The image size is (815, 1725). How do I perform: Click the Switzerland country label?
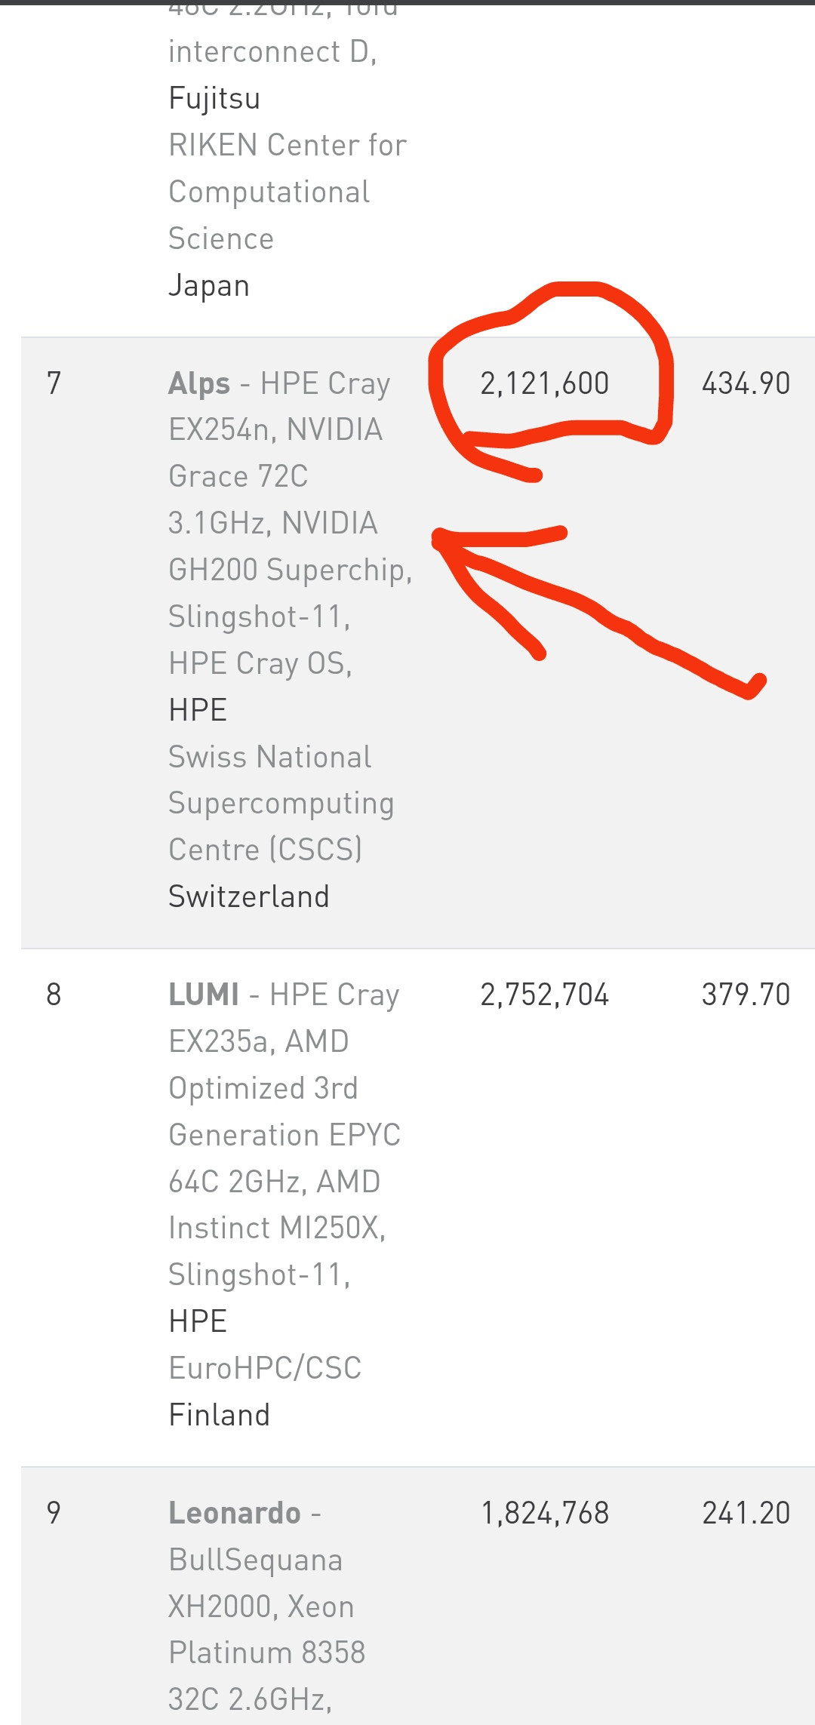point(248,896)
